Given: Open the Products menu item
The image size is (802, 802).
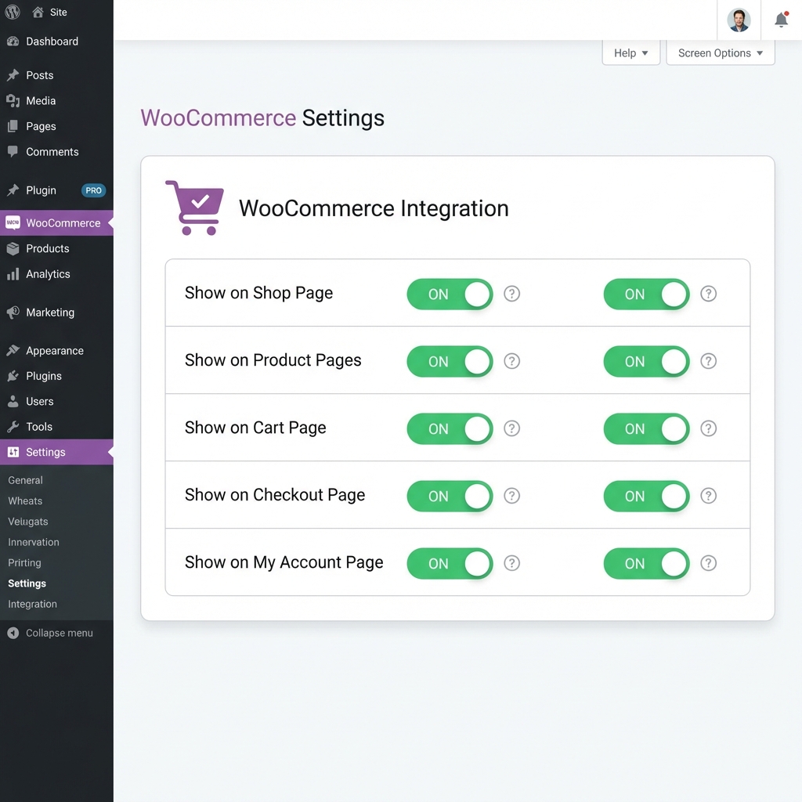Looking at the screenshot, I should coord(56,248).
